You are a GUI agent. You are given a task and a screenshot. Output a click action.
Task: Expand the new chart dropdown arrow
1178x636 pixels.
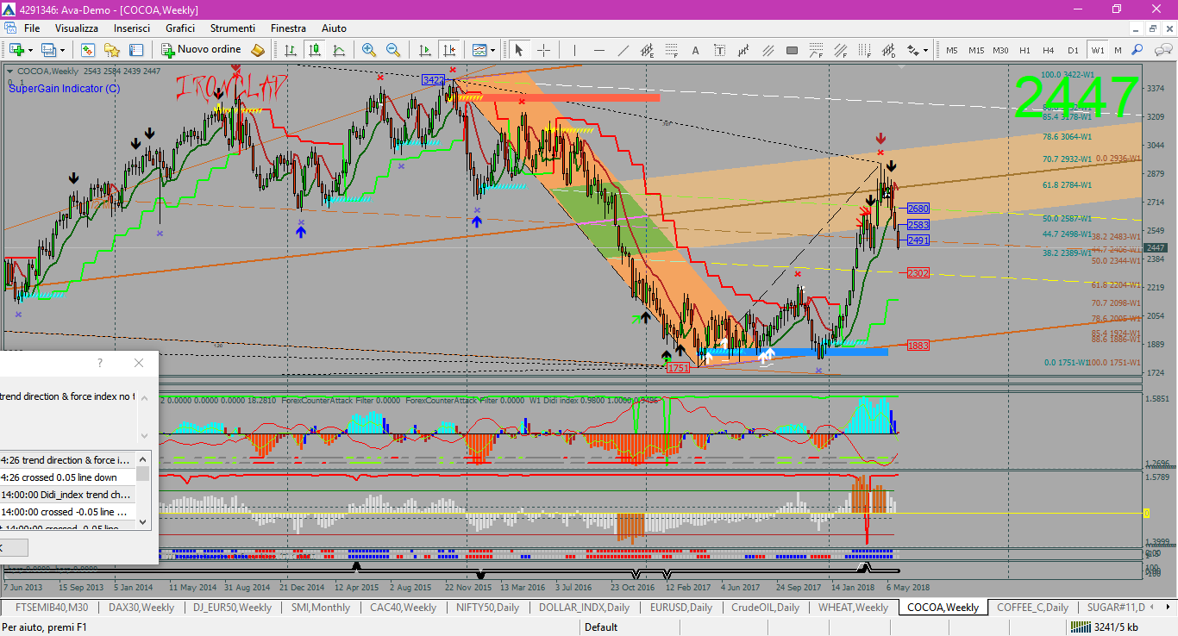tap(31, 50)
